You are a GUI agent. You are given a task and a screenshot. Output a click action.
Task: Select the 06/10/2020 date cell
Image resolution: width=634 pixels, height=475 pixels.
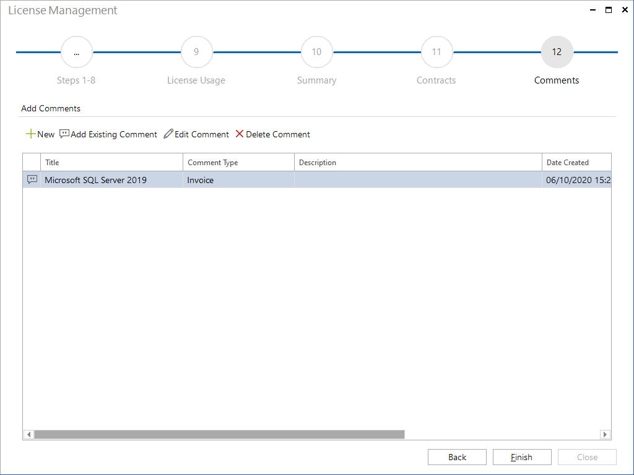click(576, 180)
